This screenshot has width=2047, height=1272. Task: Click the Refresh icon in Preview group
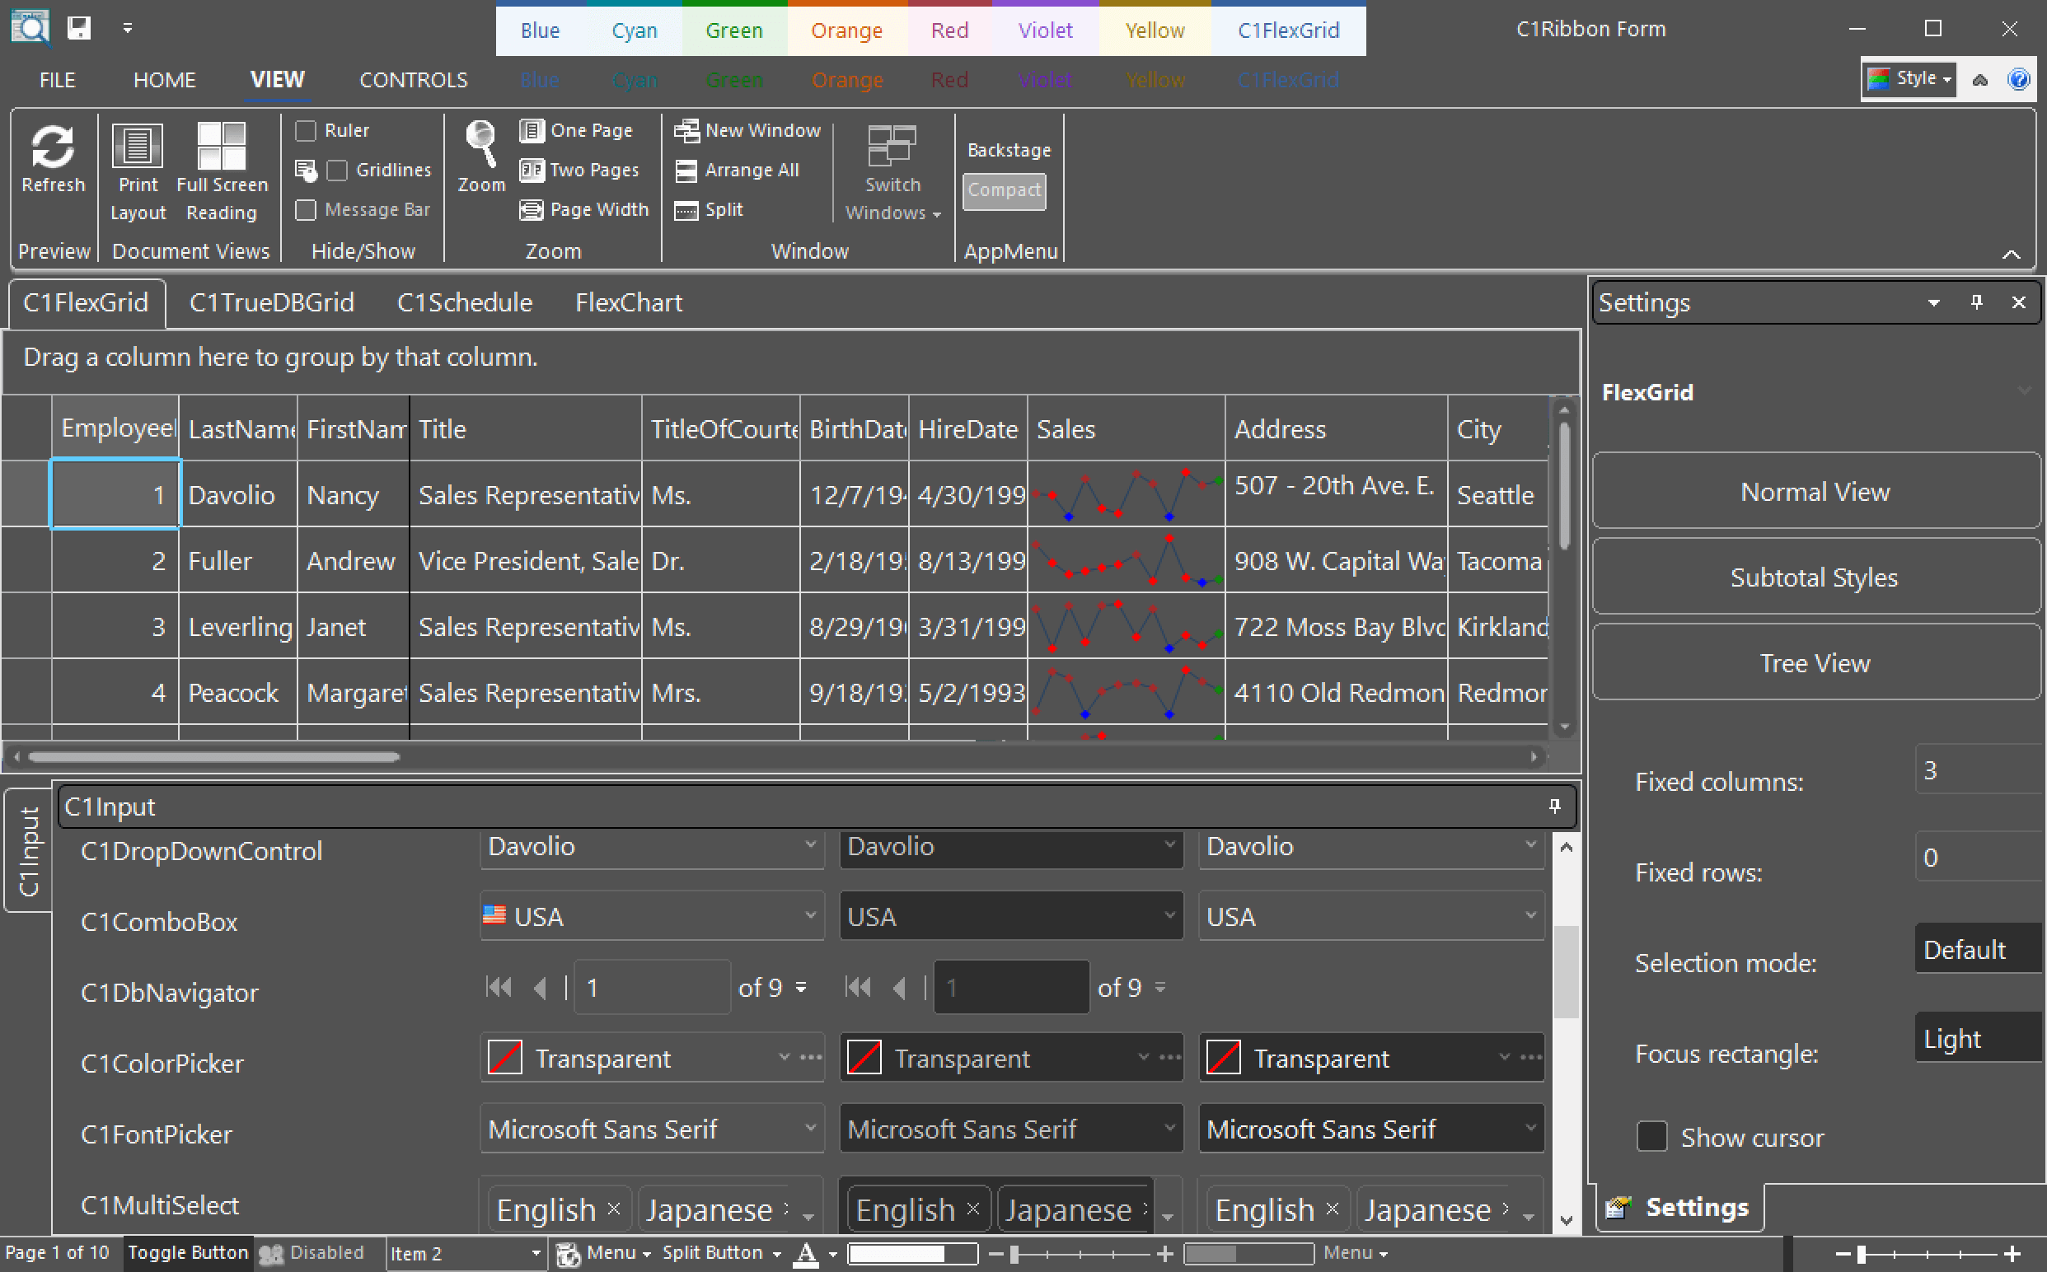[x=52, y=160]
